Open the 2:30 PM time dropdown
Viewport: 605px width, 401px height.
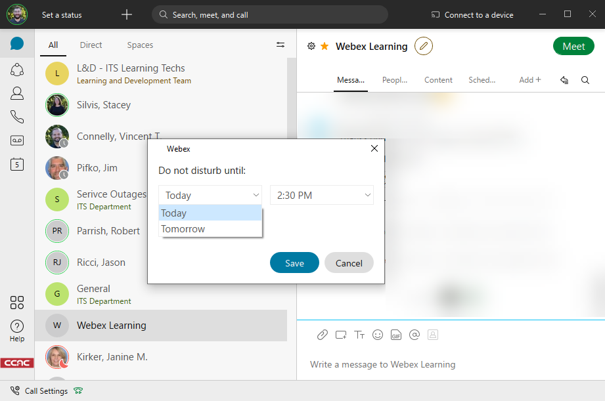pyautogui.click(x=321, y=195)
